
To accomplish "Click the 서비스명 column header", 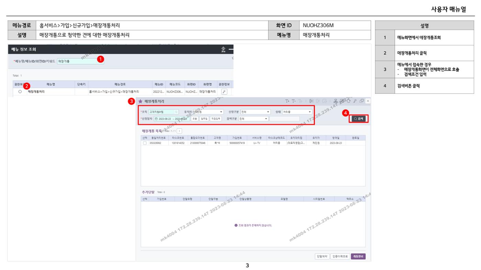I will pos(257,137).
